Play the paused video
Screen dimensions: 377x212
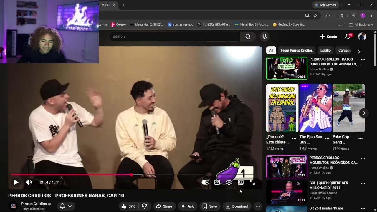point(16,182)
